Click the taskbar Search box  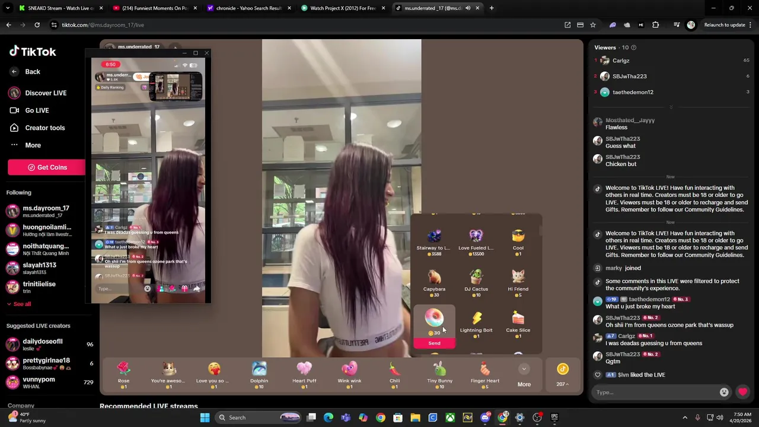click(259, 418)
